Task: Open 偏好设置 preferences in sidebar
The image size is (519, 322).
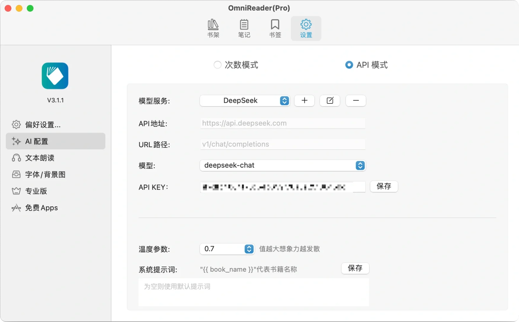Action: point(55,125)
